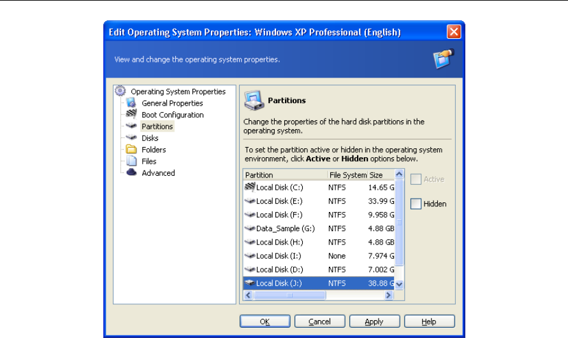Toggle the Hidden checkbox

coord(416,204)
